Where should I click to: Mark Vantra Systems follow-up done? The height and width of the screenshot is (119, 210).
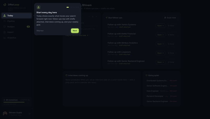tap(171, 26)
